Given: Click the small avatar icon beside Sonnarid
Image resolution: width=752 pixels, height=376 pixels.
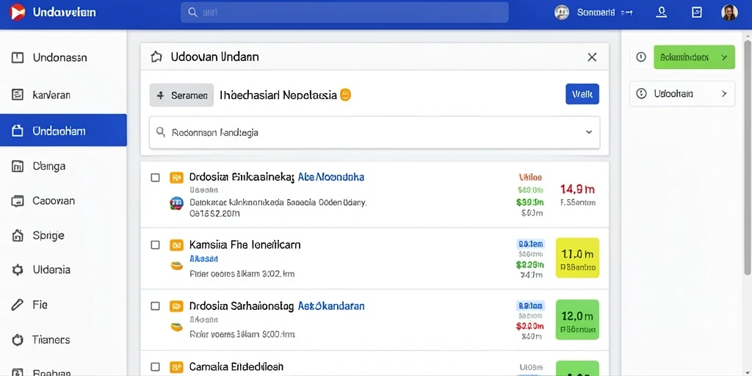Looking at the screenshot, I should 562,12.
